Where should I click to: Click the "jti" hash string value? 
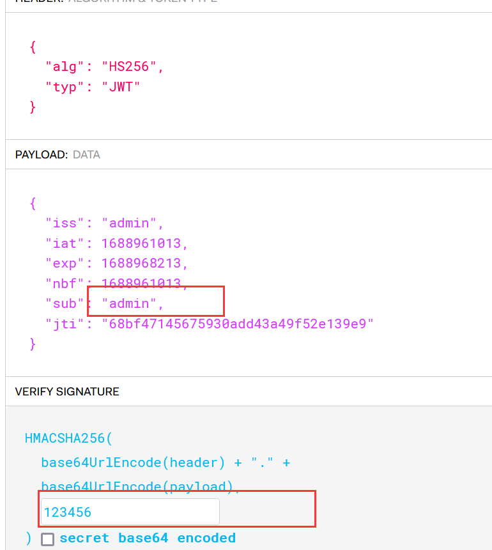pos(238,324)
